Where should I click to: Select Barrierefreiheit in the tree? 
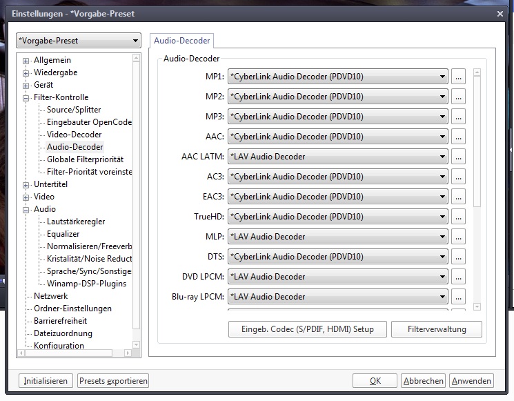coord(60,322)
